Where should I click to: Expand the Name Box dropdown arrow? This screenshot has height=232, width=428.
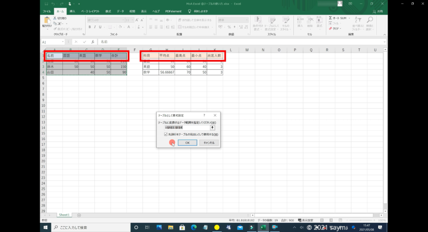click(x=64, y=42)
